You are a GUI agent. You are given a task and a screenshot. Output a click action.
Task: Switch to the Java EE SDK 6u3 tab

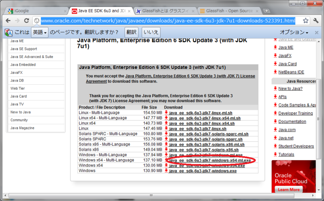click(101, 11)
